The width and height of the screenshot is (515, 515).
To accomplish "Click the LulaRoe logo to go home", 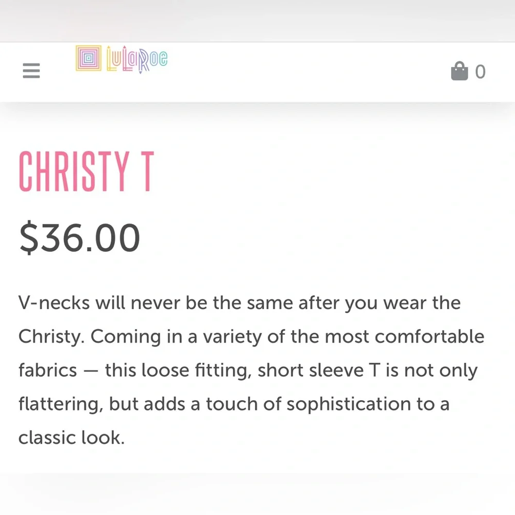I will 121,59.
